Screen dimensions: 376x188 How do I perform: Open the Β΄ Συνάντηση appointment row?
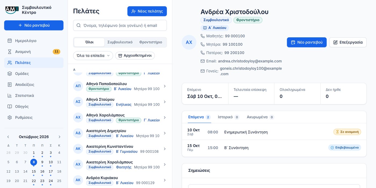coord(274,148)
